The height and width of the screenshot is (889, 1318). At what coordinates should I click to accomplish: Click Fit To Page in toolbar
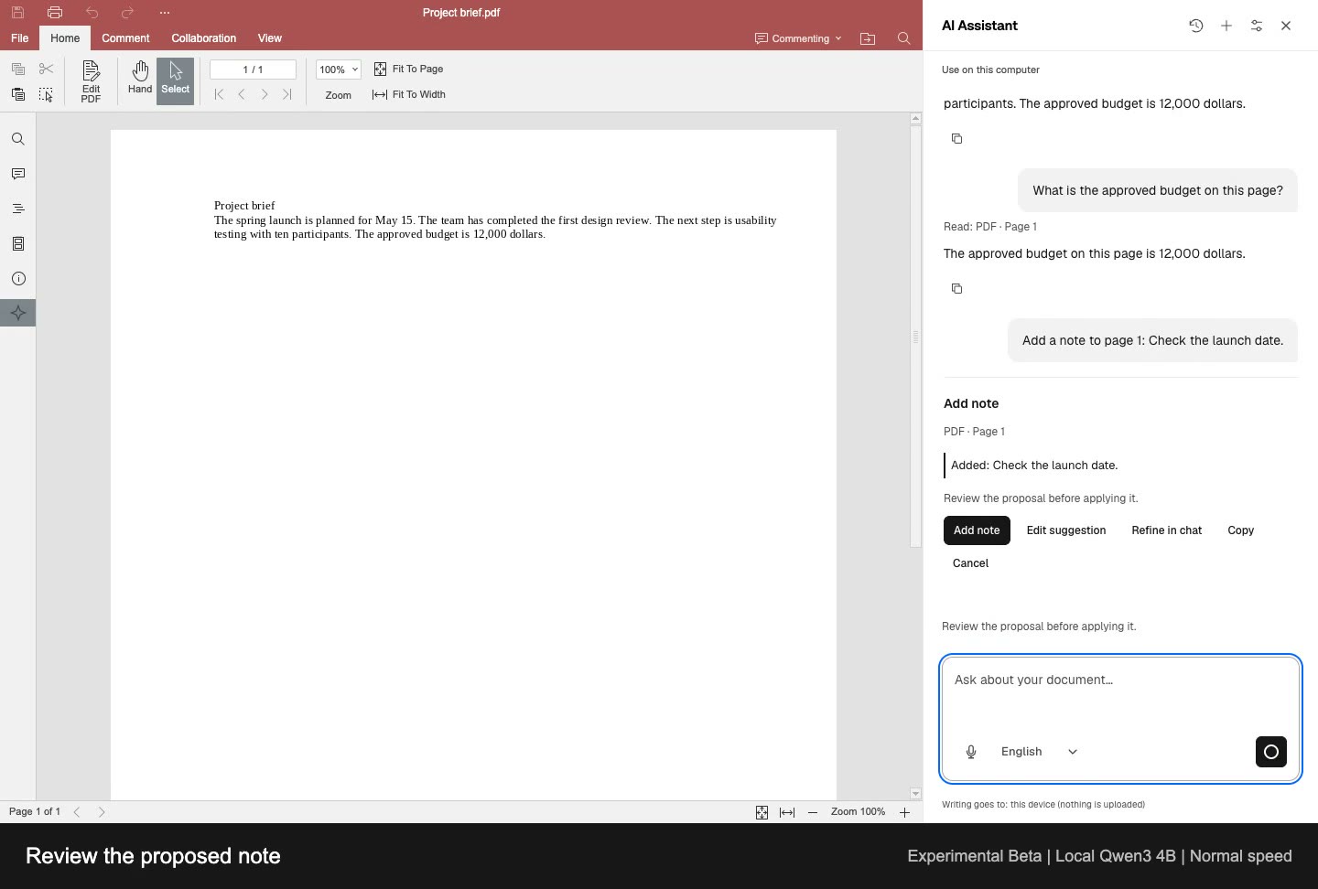click(408, 69)
